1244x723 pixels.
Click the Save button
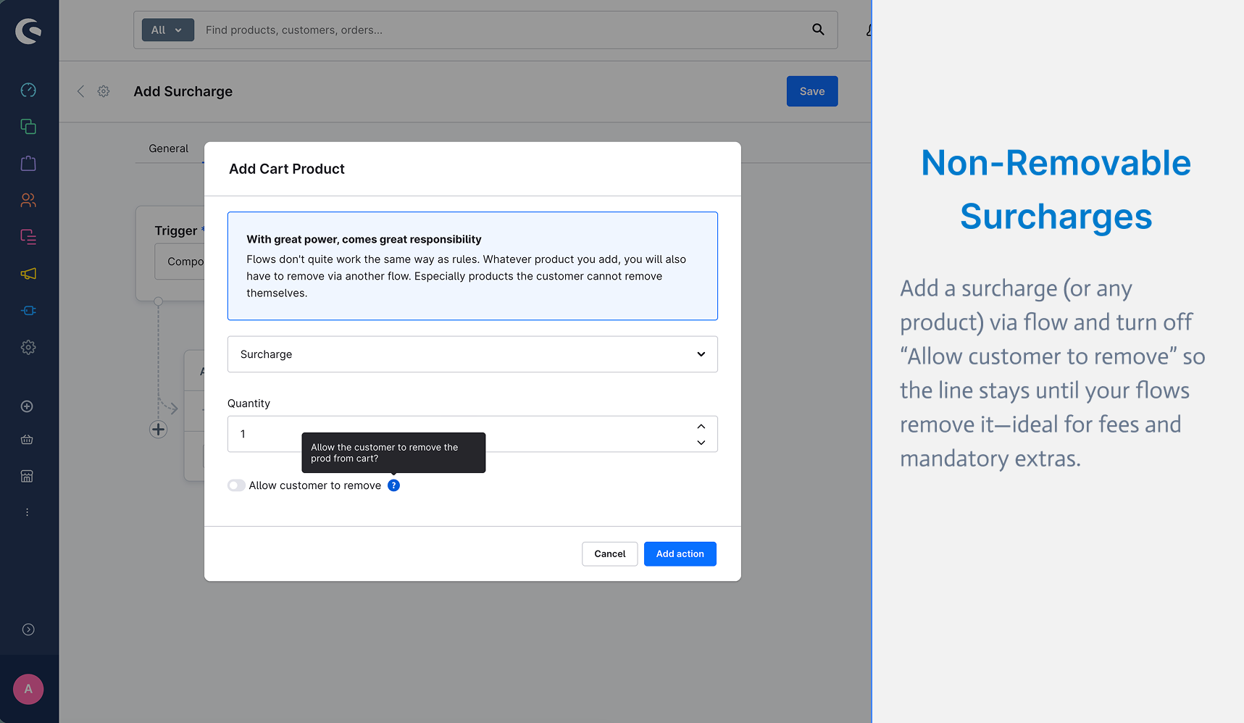click(x=812, y=91)
